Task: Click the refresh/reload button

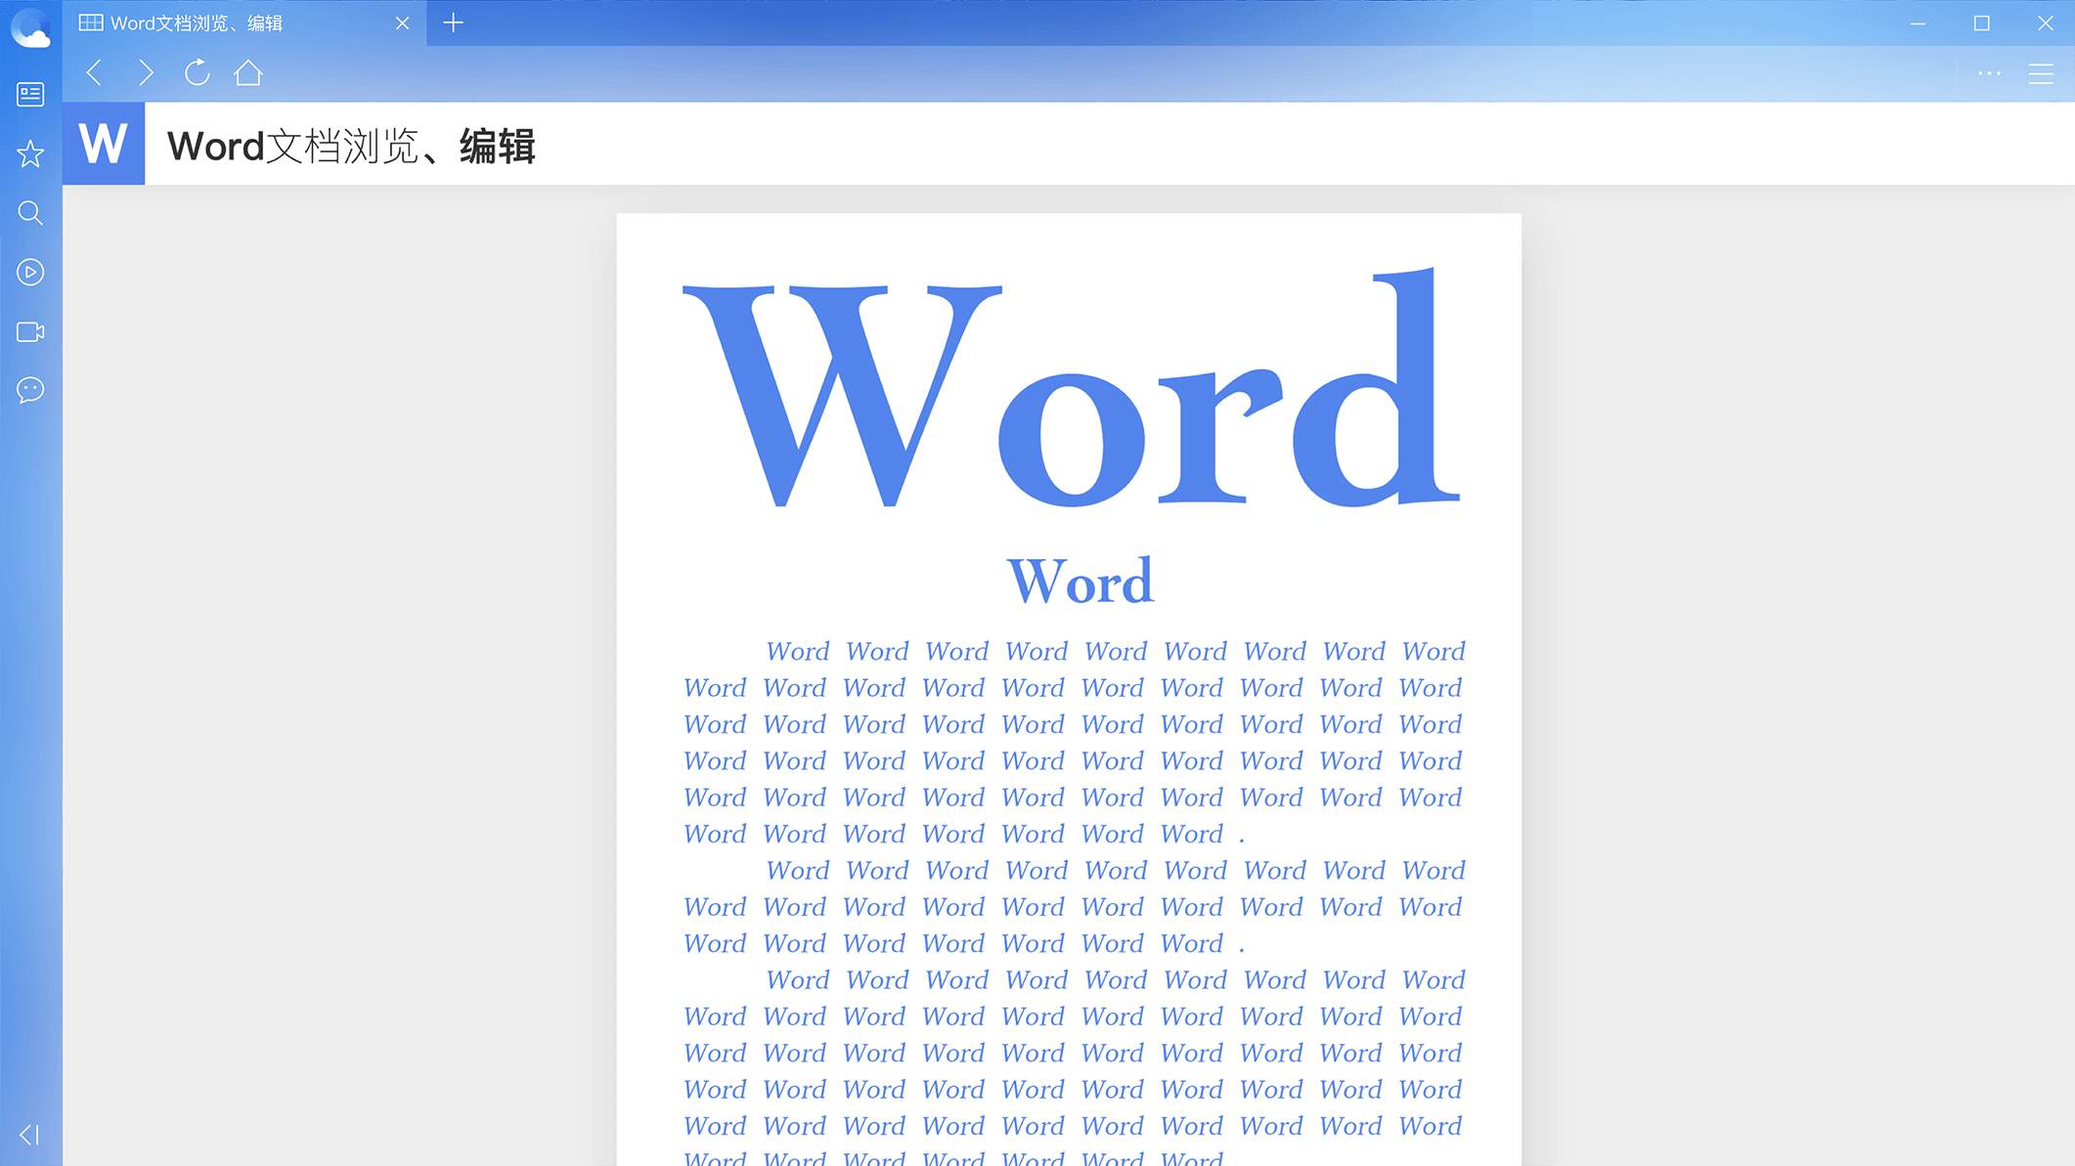Action: point(199,72)
